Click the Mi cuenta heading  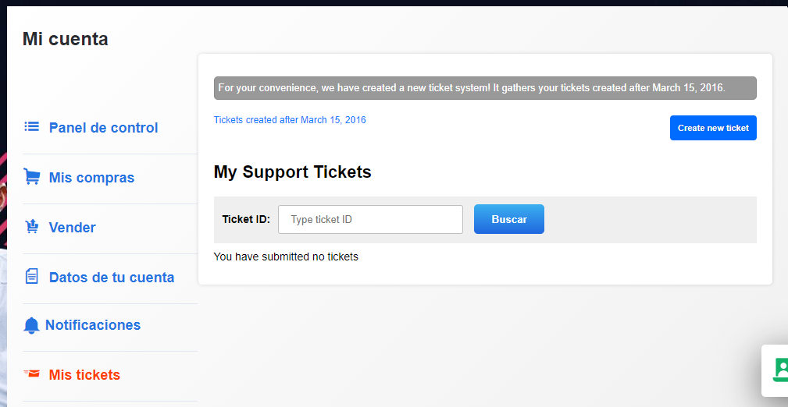pyautogui.click(x=66, y=39)
